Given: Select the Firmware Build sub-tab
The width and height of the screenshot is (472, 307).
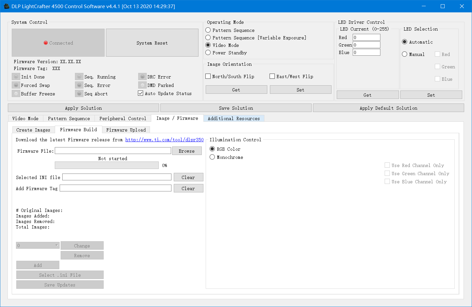Looking at the screenshot, I should [x=79, y=130].
